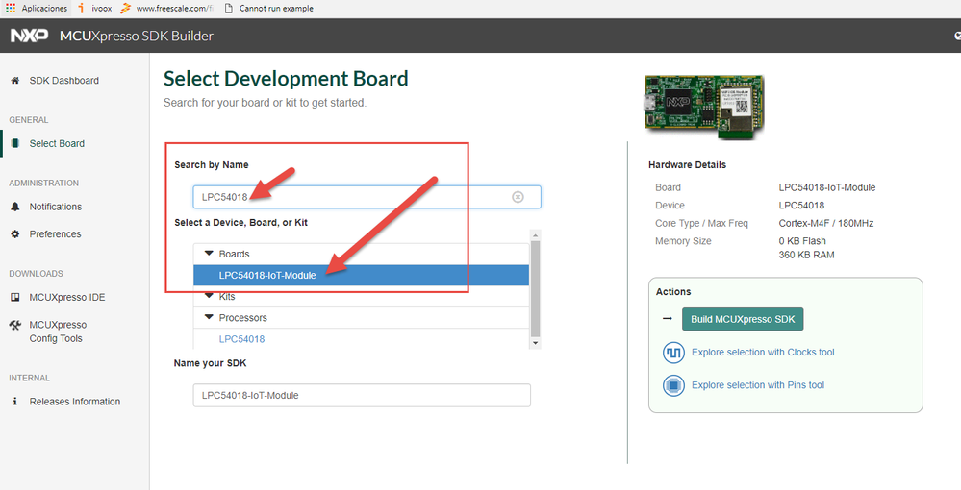Click the LPC54018 board image

coord(704,106)
